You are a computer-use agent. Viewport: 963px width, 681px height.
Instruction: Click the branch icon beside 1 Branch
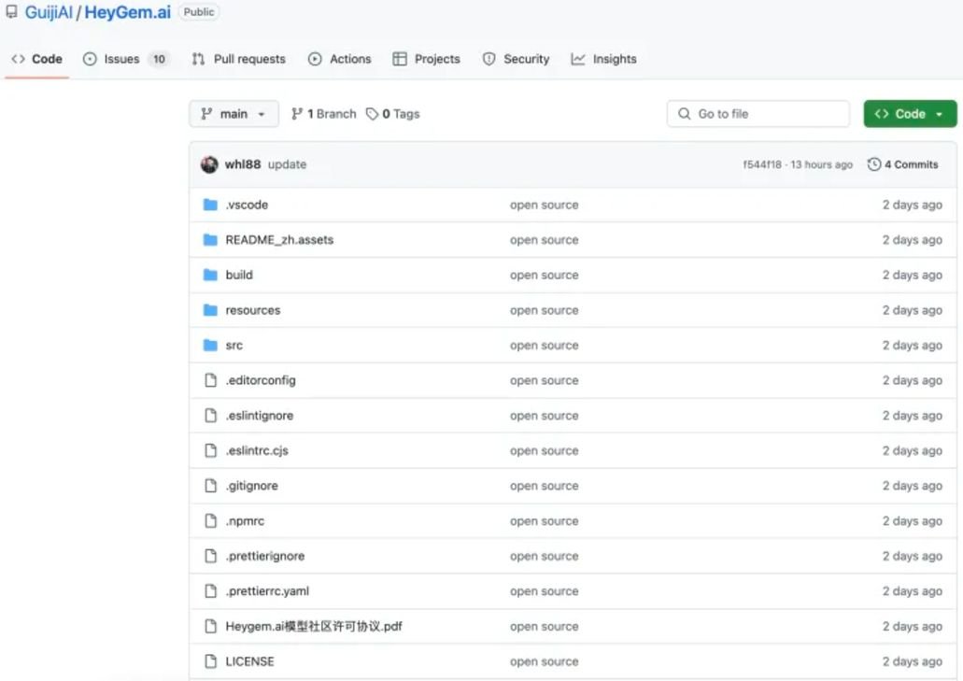pos(297,114)
